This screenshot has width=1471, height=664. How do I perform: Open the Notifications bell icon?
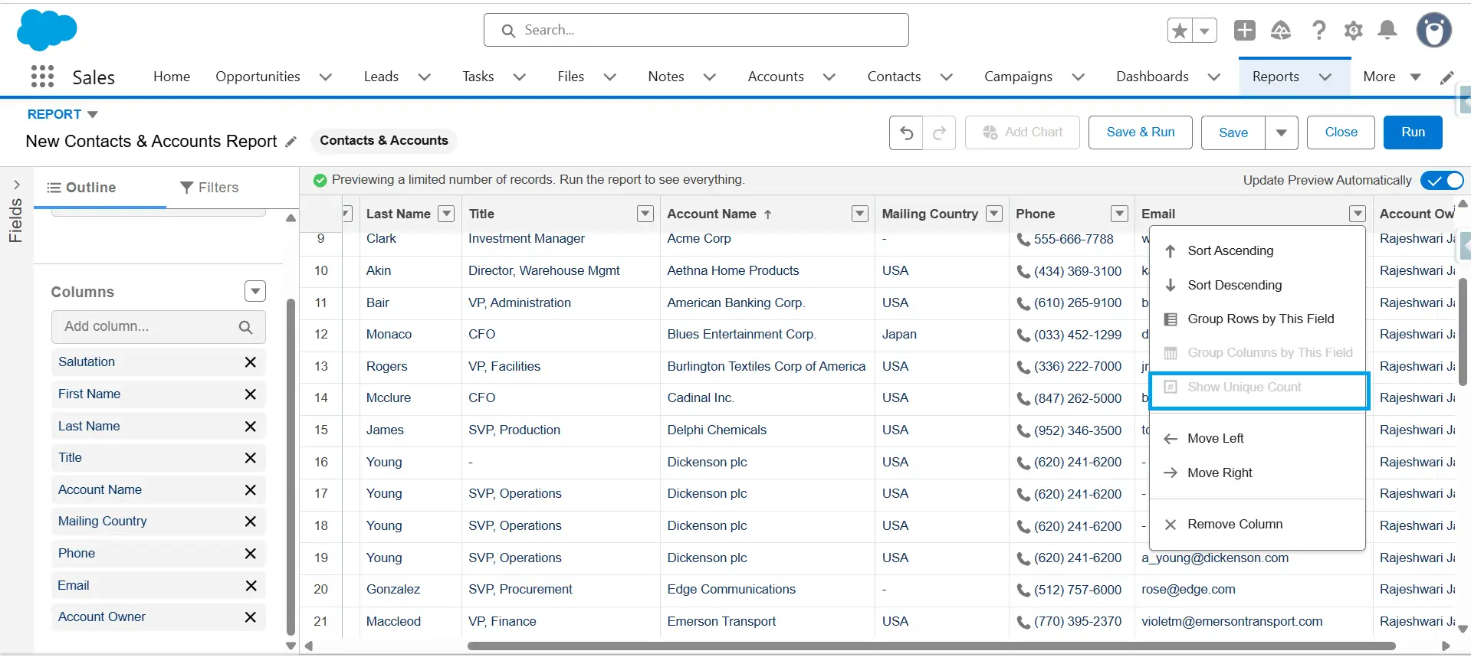click(1387, 30)
